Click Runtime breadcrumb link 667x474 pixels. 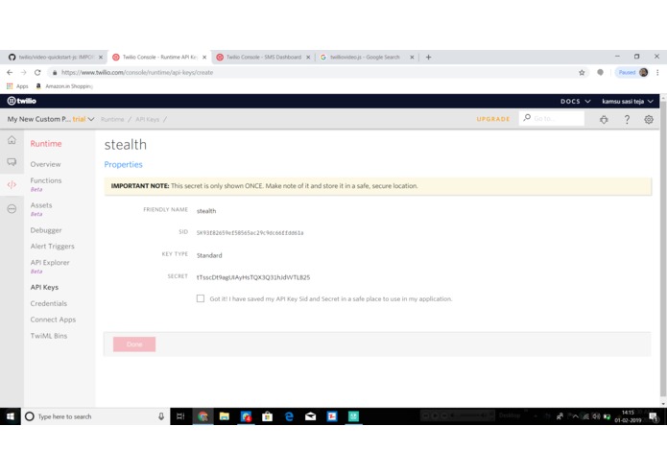coord(112,119)
